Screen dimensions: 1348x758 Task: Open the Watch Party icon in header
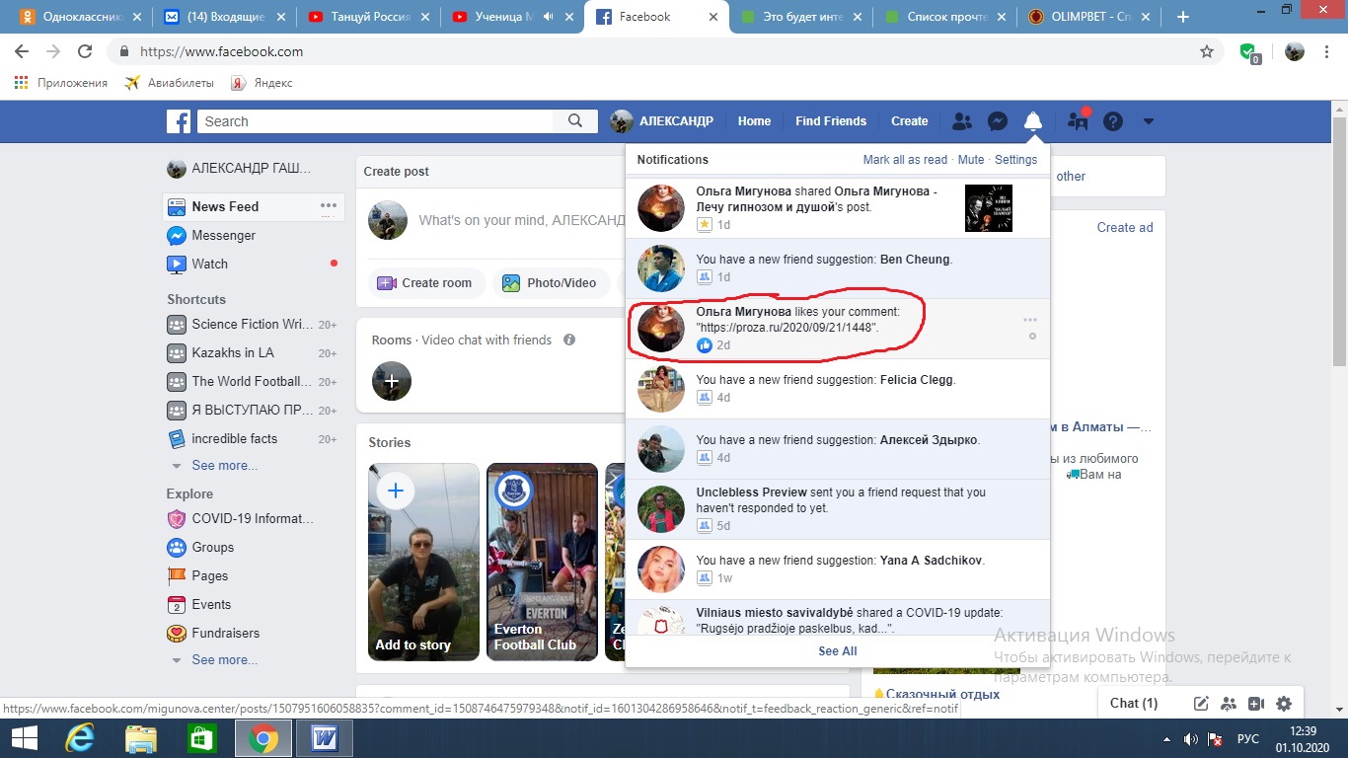pyautogui.click(x=1078, y=120)
